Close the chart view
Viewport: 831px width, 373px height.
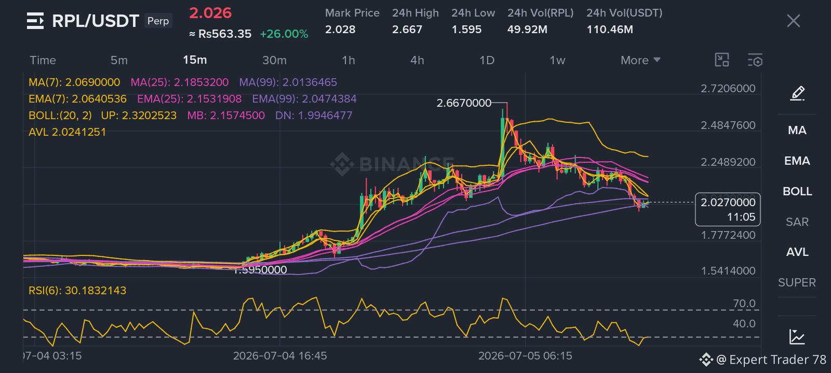click(793, 21)
